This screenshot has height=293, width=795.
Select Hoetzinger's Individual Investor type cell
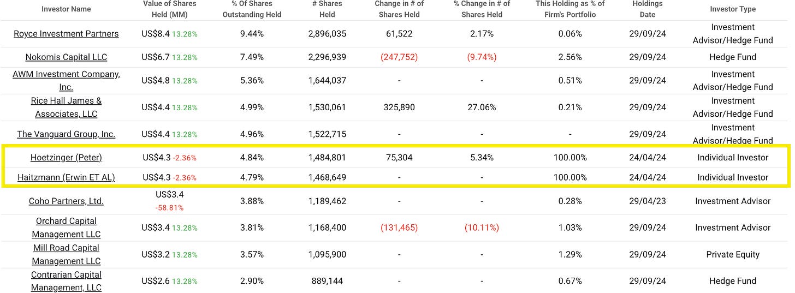tap(733, 158)
